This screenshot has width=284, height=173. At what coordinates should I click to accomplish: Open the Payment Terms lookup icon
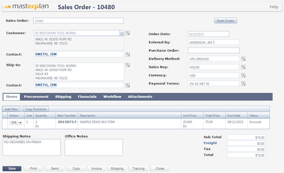point(243,83)
